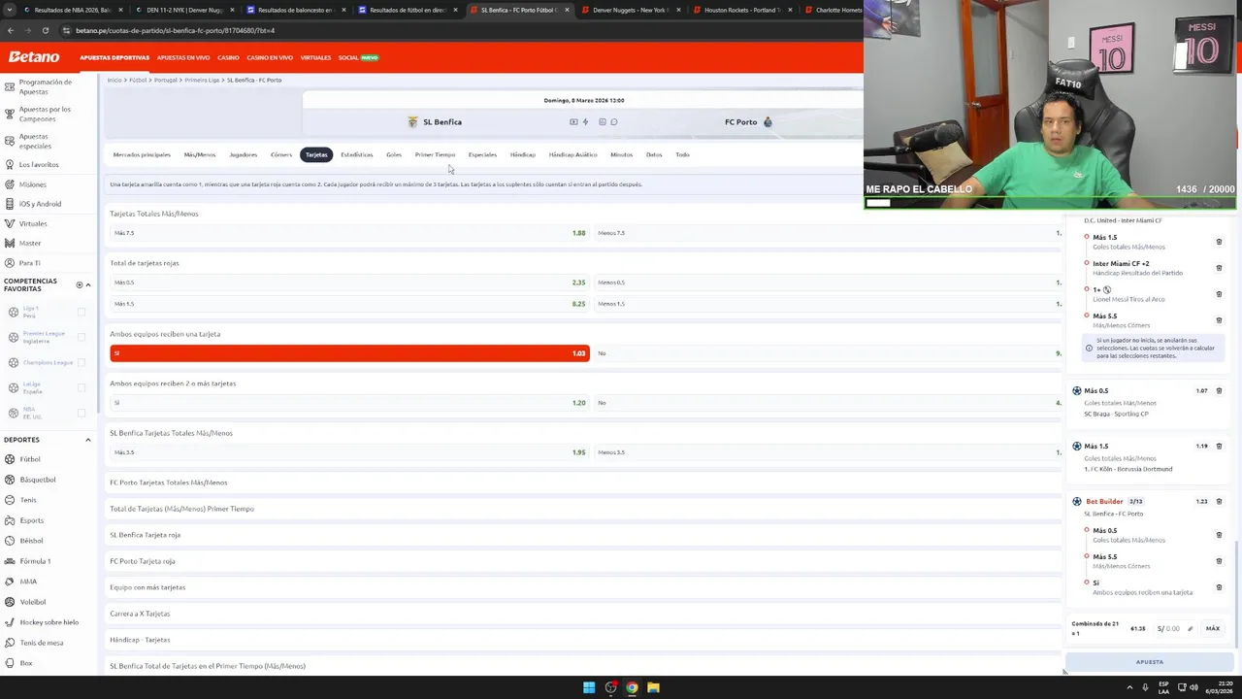Screen dimensions: 1242x699
Task: Switch to the Mercados principales tab
Action: (x=142, y=154)
